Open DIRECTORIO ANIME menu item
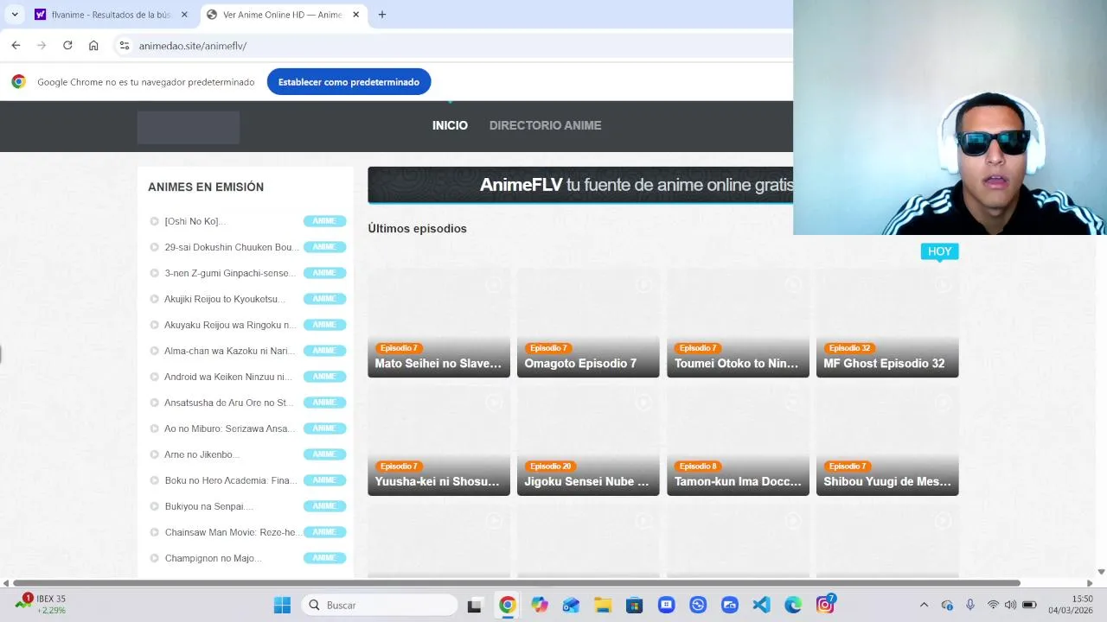Viewport: 1107px width, 622px height. [545, 125]
